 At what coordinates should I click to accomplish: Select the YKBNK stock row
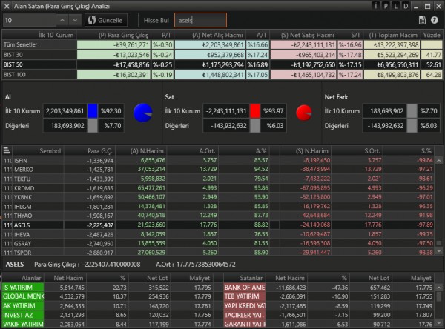[218, 197]
